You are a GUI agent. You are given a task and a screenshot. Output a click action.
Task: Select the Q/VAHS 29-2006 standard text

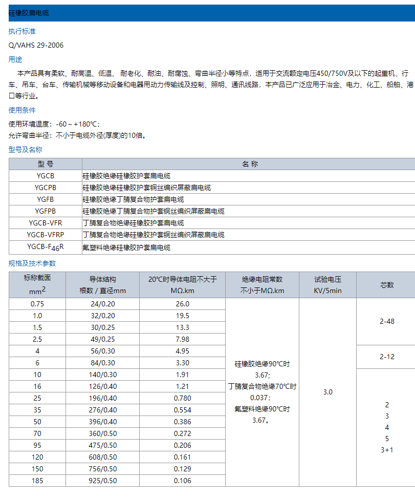36,45
